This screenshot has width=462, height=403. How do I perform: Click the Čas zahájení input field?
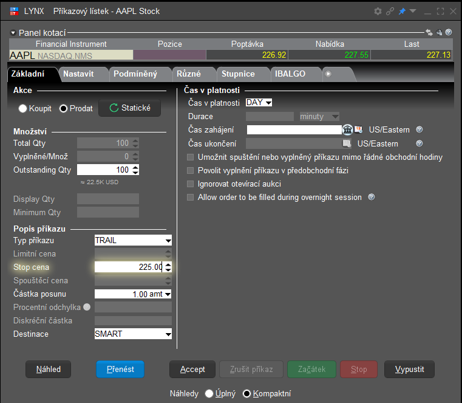(x=294, y=129)
